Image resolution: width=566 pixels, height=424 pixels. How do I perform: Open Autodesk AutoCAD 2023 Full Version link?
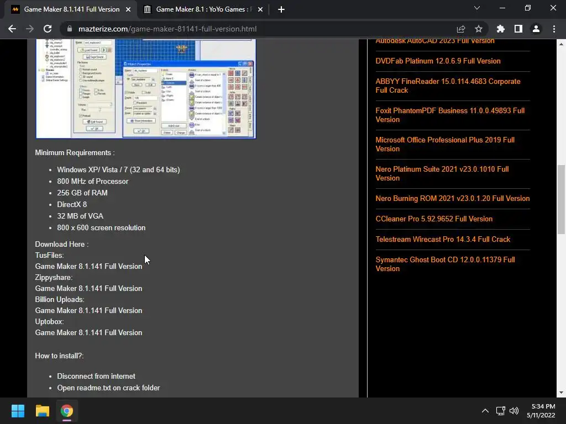coord(435,41)
